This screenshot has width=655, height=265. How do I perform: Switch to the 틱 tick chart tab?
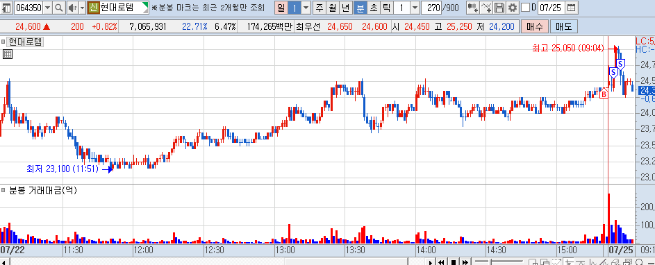pyautogui.click(x=386, y=8)
